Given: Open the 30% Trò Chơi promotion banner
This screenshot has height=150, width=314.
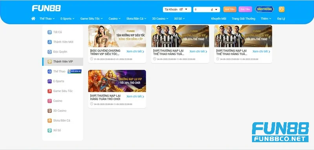Looking at the screenshot, I should (x=117, y=81).
